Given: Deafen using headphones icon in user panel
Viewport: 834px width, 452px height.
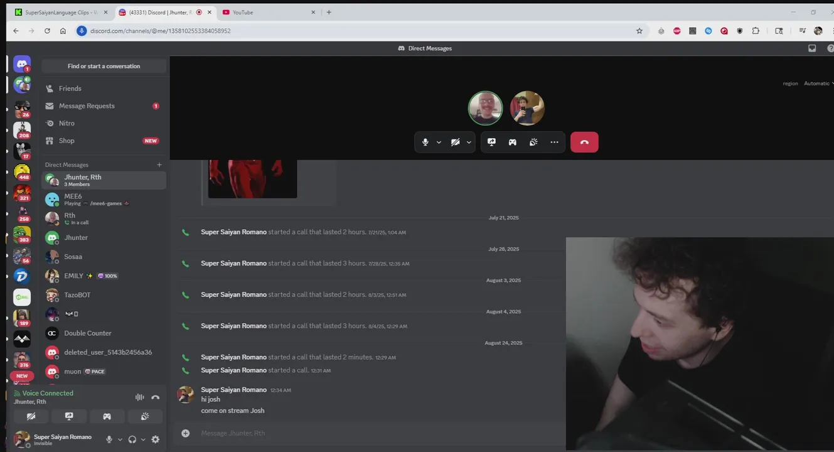Looking at the screenshot, I should (x=132, y=439).
